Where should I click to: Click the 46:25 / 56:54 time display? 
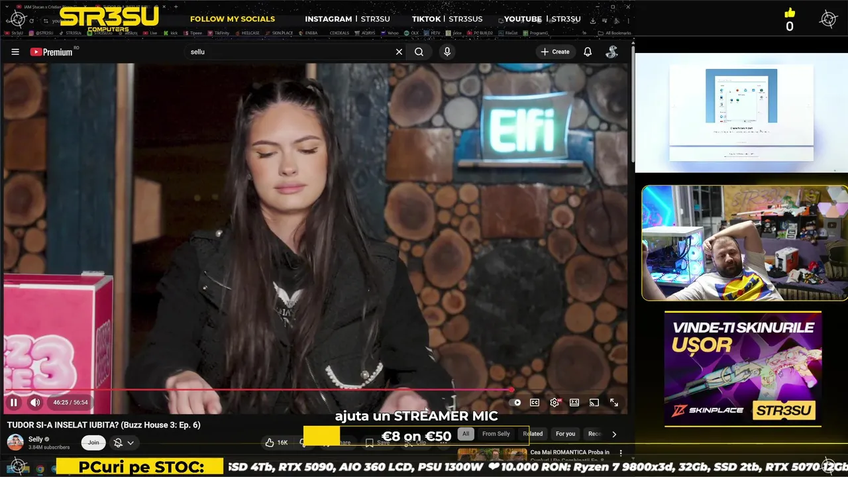point(70,402)
